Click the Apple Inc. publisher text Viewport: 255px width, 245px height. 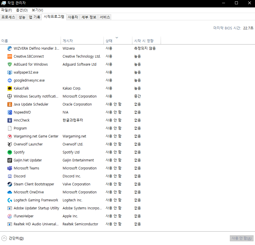click(70, 216)
